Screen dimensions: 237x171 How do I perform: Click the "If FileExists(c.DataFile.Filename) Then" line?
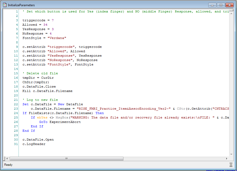(x=63, y=113)
